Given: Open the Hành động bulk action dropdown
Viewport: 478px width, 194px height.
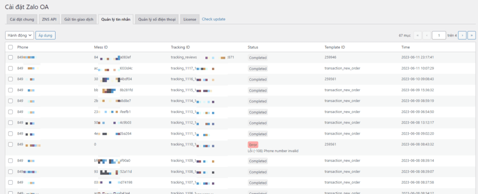Looking at the screenshot, I should click(x=20, y=35).
